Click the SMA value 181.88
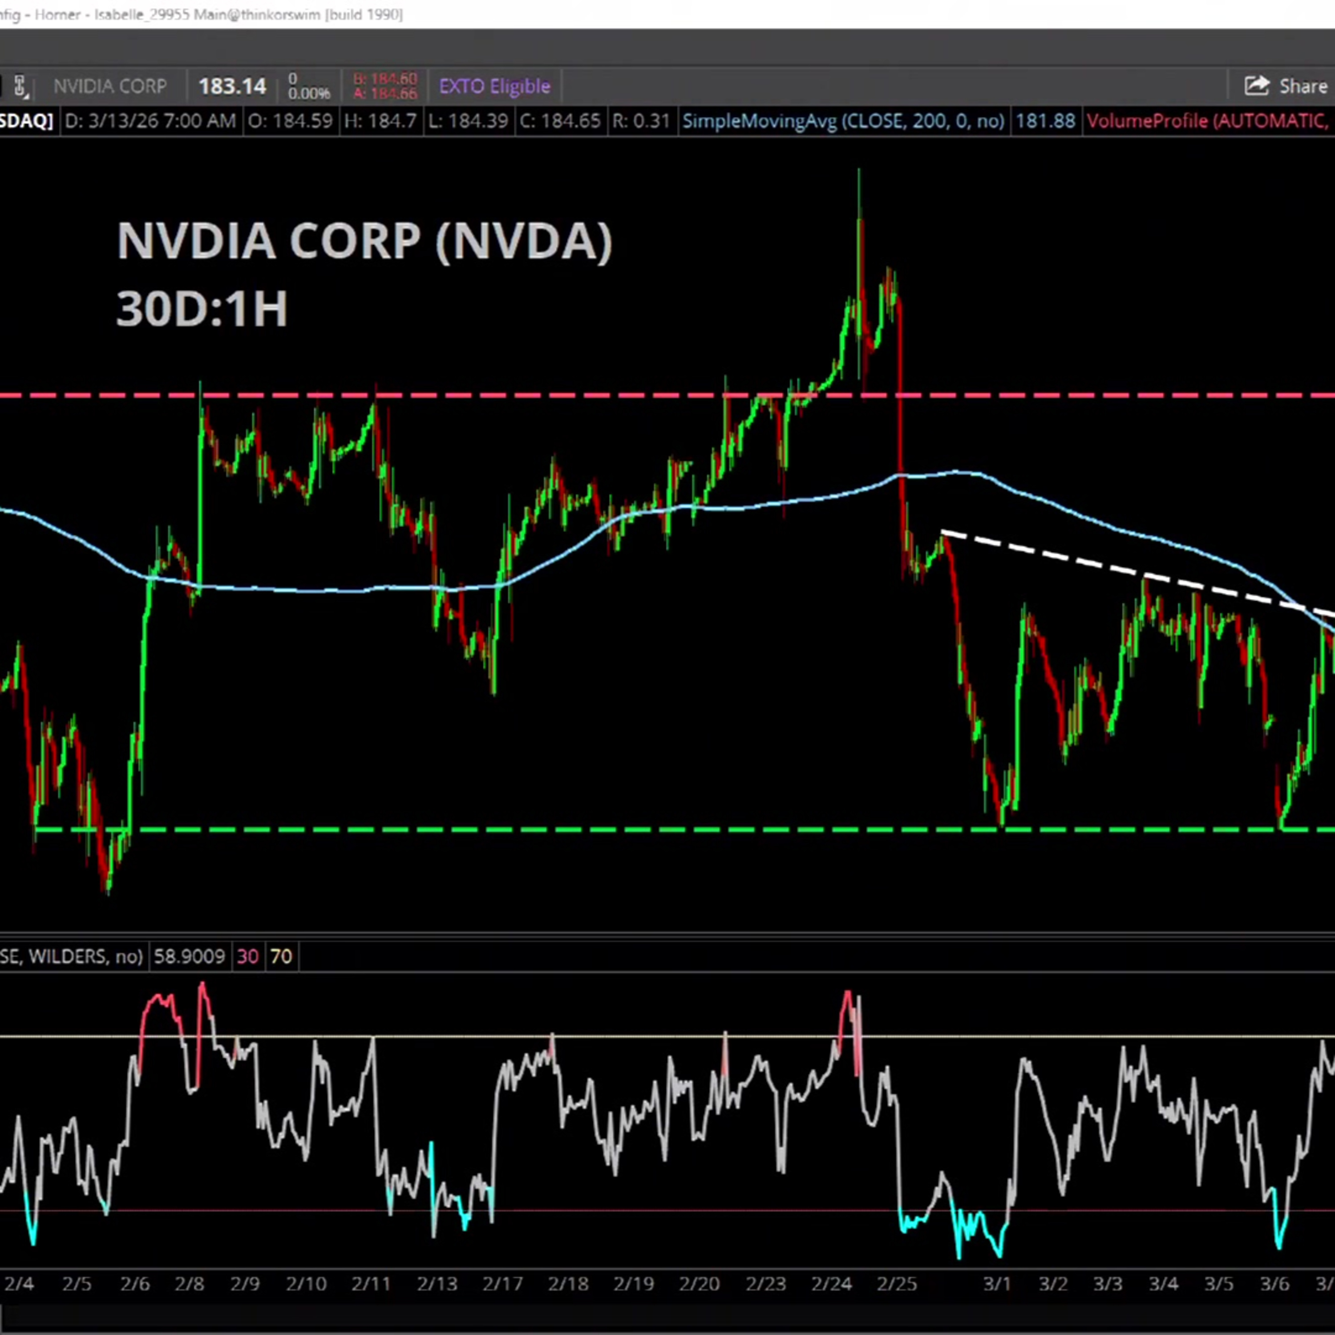 click(1045, 121)
